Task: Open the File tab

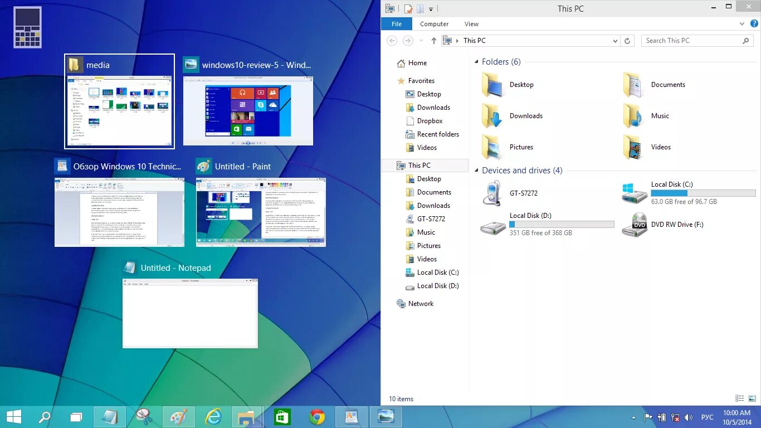Action: click(397, 24)
